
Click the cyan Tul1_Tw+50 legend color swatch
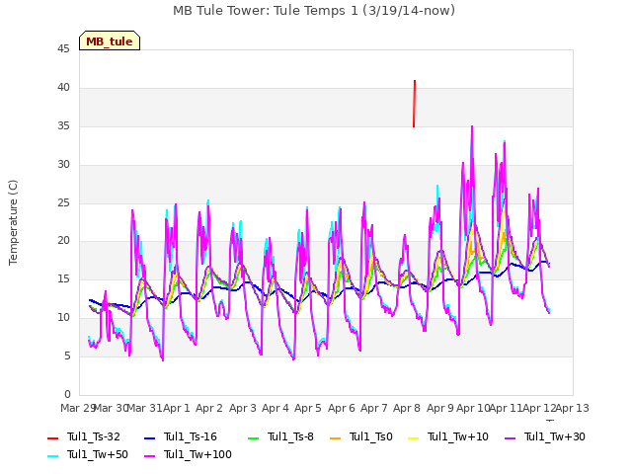point(52,455)
